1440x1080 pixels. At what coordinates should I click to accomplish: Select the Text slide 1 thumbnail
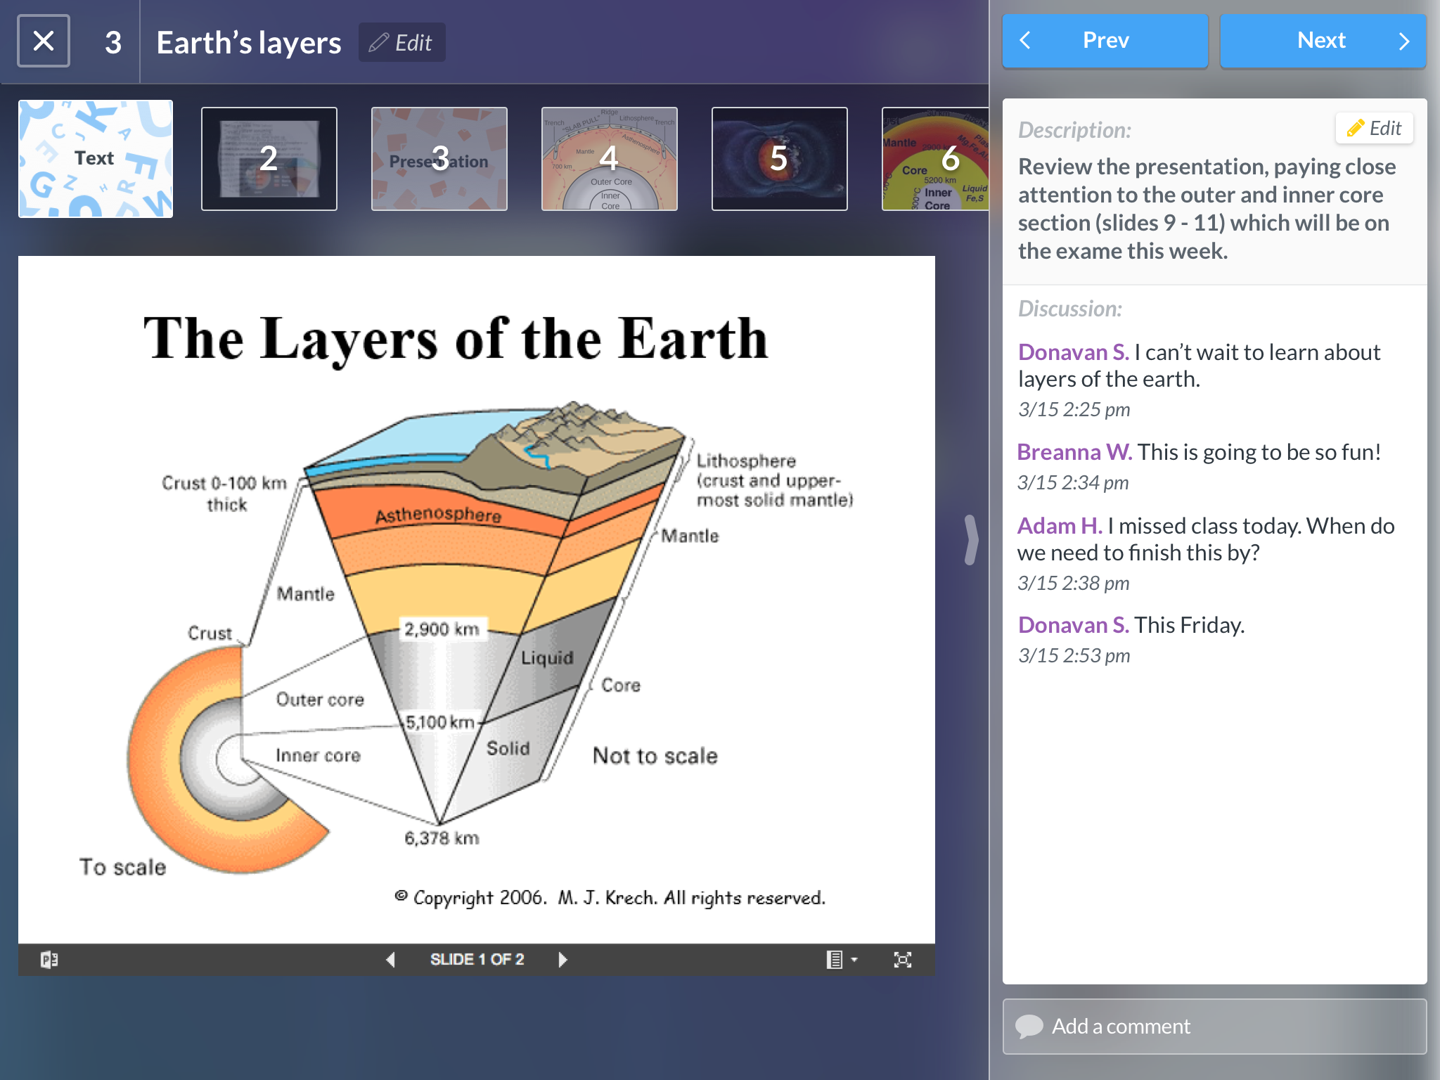(x=94, y=157)
